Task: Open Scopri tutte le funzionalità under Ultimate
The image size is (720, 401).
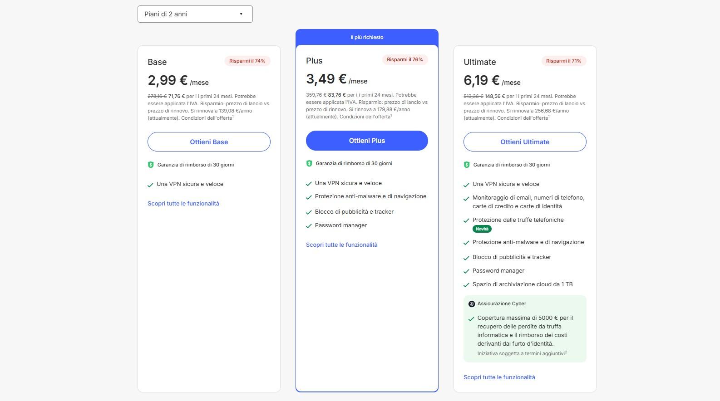Action: [499, 377]
